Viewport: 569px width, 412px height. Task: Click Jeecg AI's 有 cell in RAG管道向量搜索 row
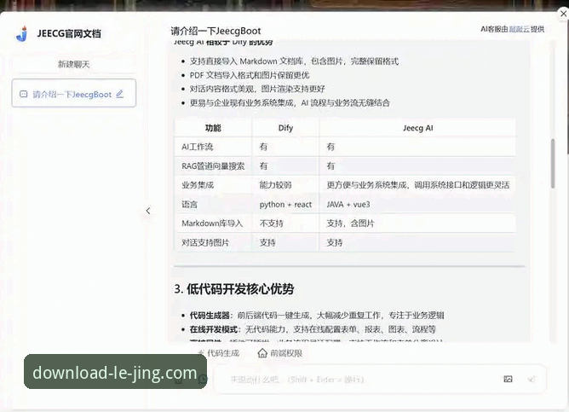pos(417,166)
